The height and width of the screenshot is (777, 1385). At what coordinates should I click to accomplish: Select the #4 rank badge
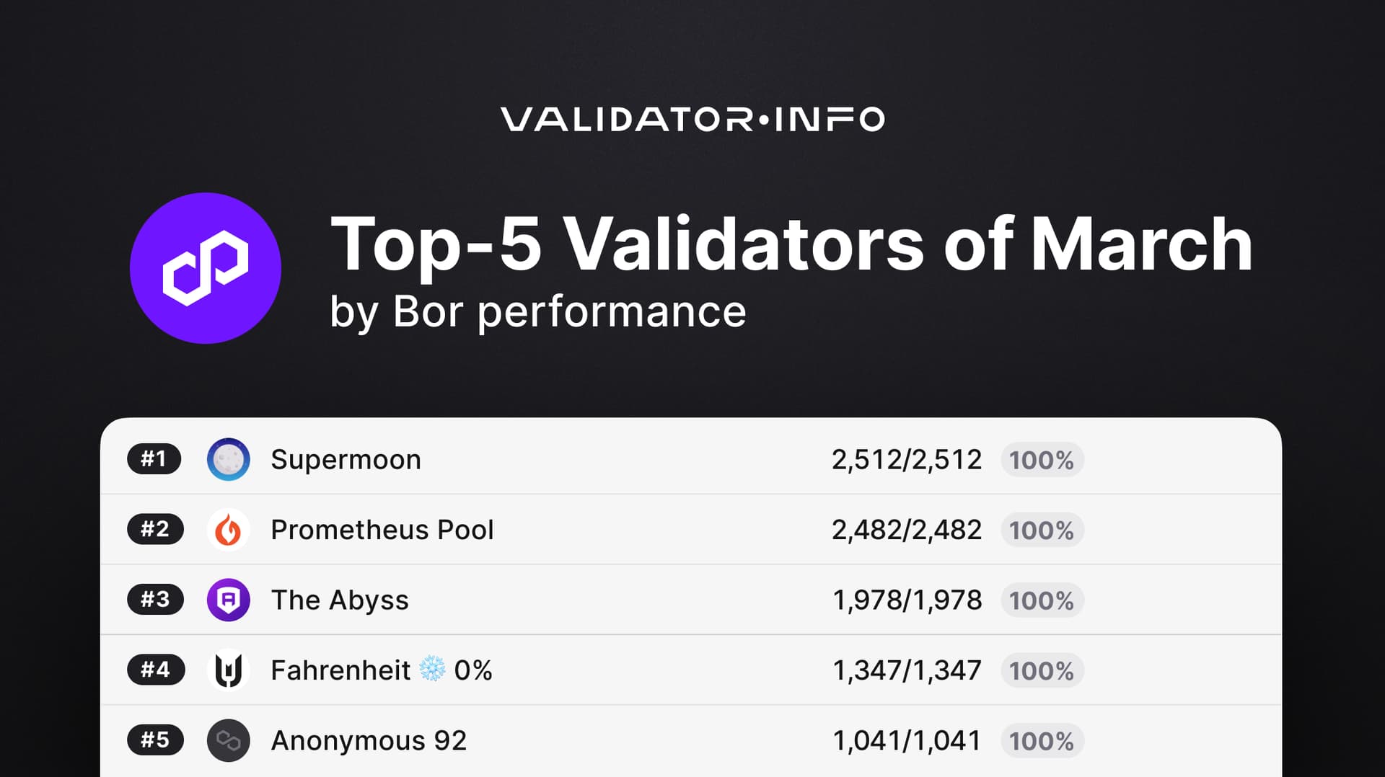pyautogui.click(x=156, y=670)
